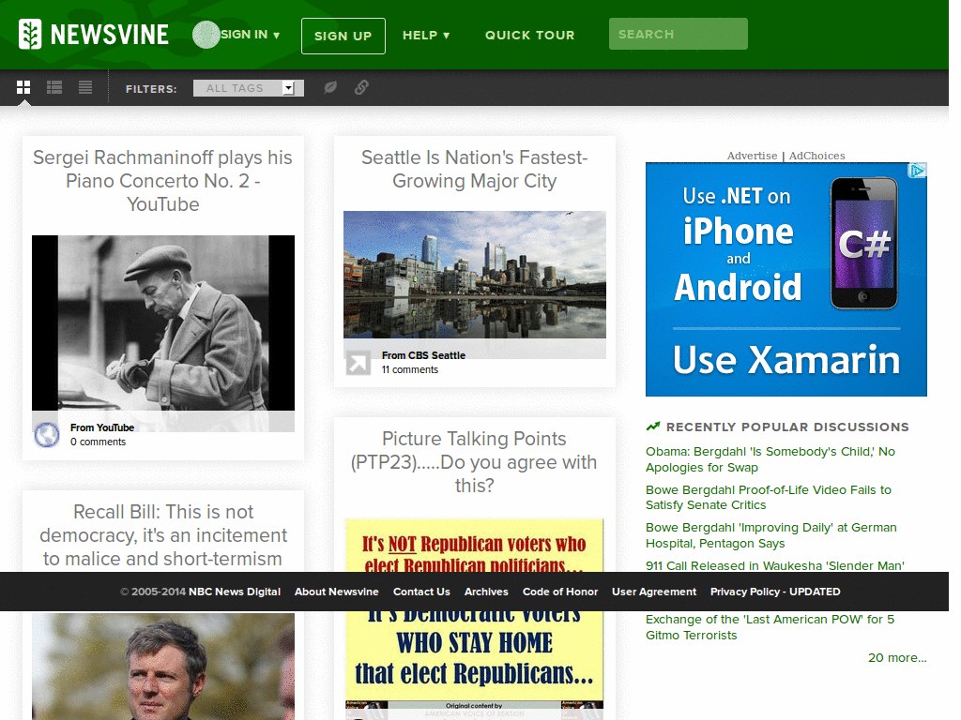Open the Rachmaninoff Piano Concerto article title
Screen dimensions: 961x720
tap(163, 181)
